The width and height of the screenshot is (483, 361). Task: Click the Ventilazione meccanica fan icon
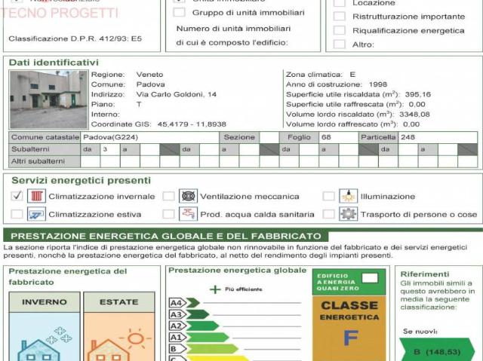pos(188,196)
